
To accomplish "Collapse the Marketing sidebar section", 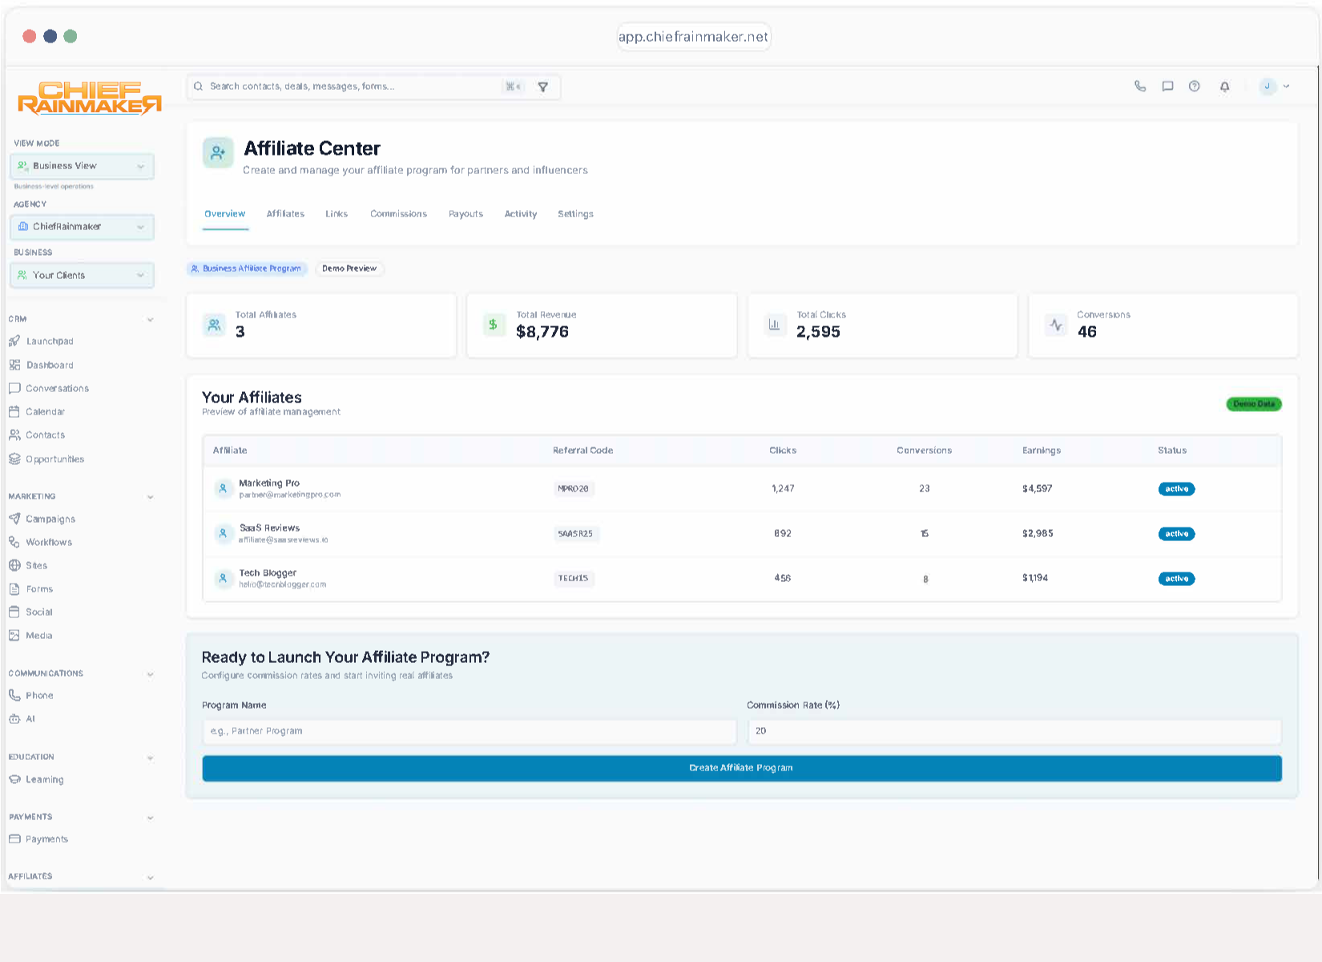I will (150, 497).
